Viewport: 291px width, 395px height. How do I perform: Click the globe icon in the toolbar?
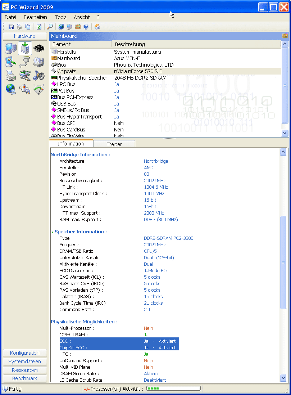[x=61, y=27]
